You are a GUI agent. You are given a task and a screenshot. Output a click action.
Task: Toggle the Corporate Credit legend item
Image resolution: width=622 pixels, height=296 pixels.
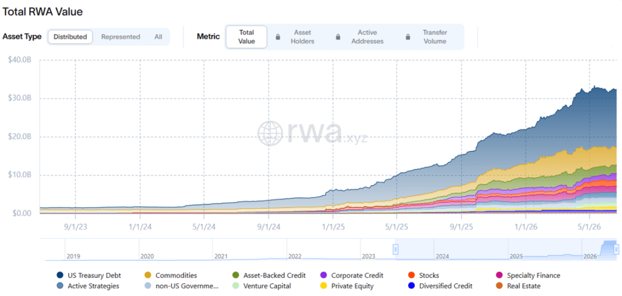(352, 275)
